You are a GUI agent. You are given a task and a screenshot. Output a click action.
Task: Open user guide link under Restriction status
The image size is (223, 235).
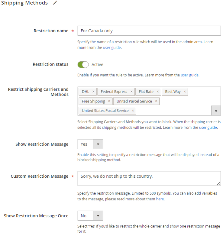pos(190,75)
